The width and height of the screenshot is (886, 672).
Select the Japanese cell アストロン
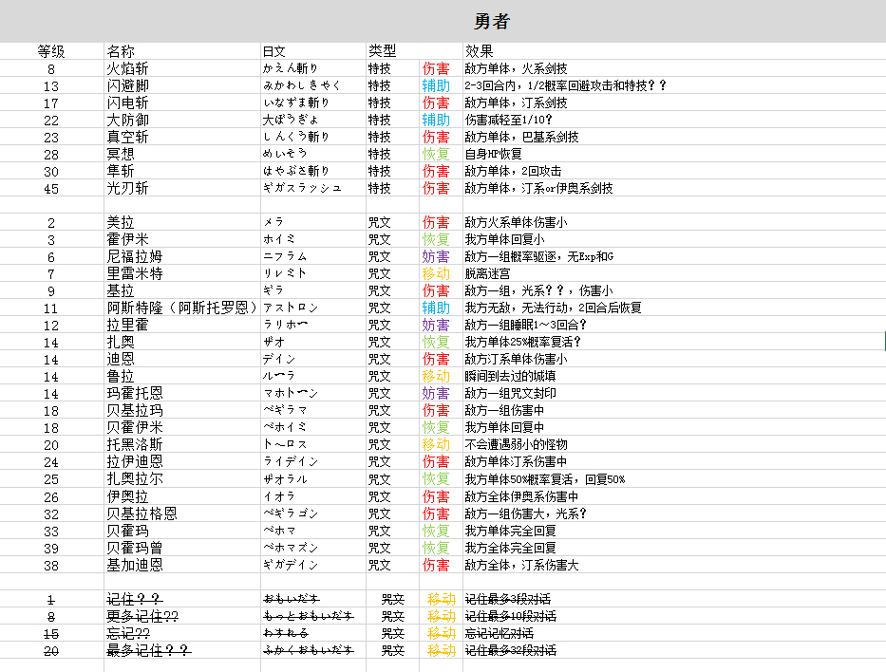[x=291, y=308]
